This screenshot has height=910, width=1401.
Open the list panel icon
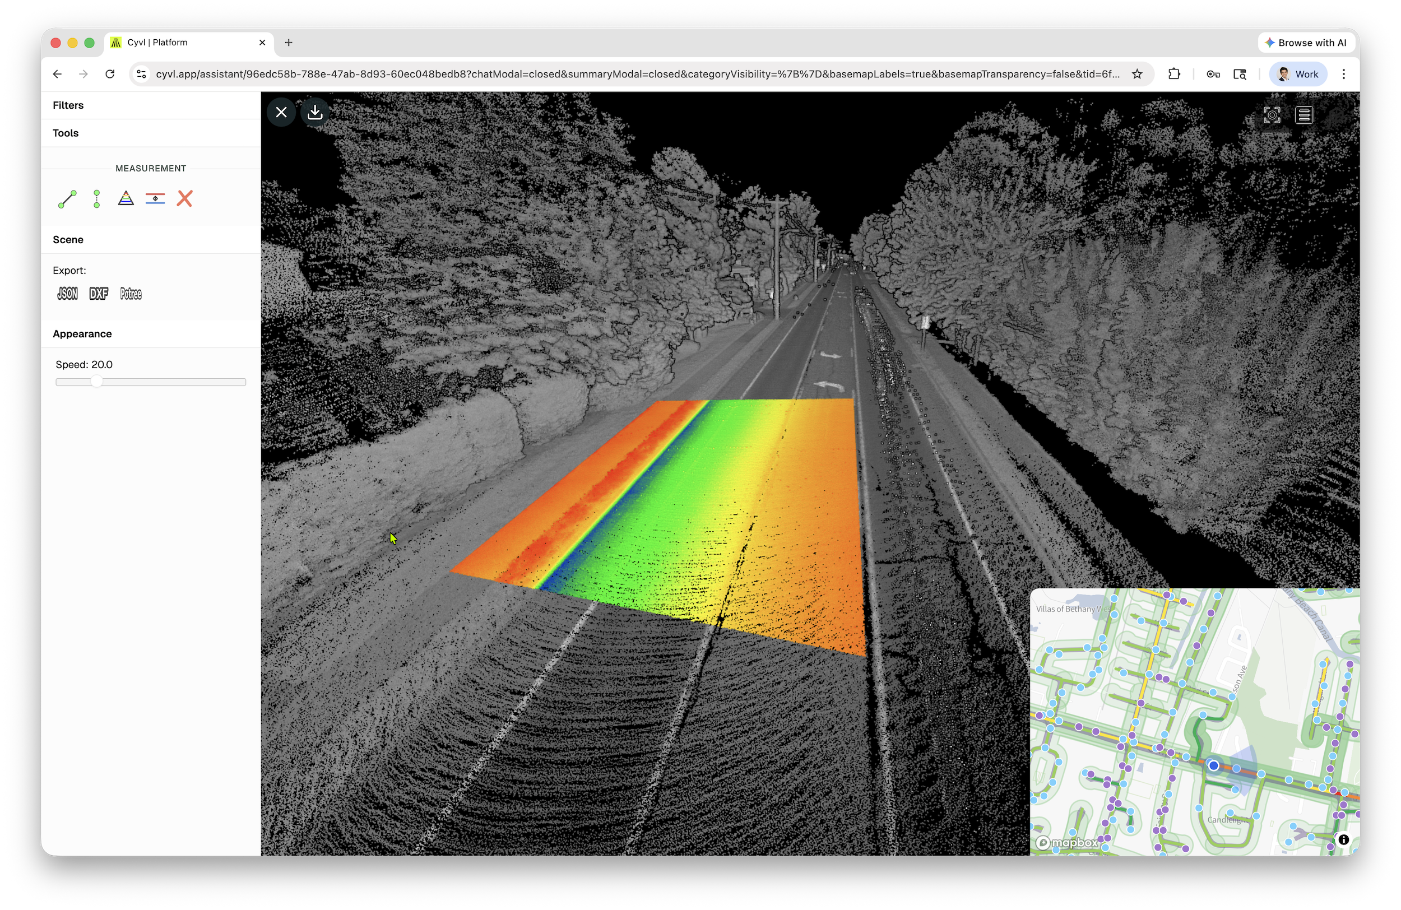[1304, 115]
